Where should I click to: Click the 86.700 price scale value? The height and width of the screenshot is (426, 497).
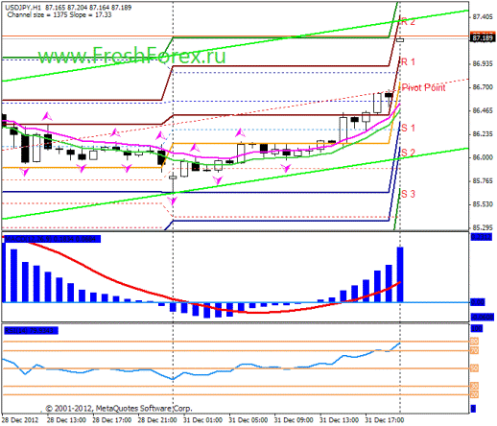[483, 87]
